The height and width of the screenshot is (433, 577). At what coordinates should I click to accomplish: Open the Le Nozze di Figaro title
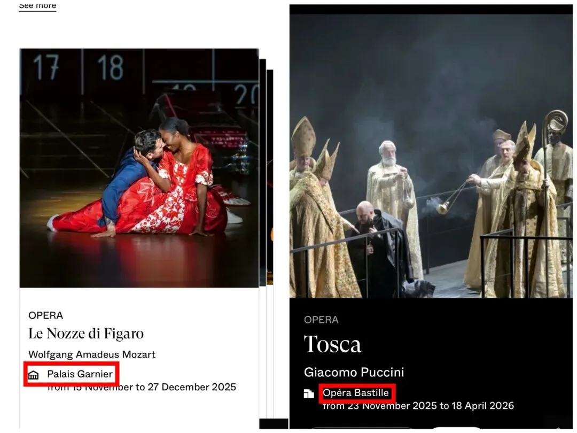tap(86, 334)
